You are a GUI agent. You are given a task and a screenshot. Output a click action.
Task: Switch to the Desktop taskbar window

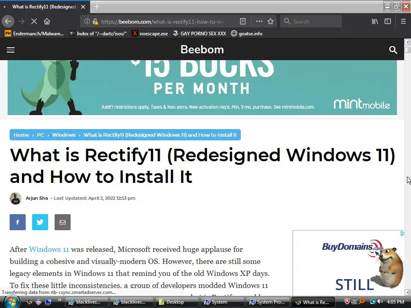pos(177,302)
